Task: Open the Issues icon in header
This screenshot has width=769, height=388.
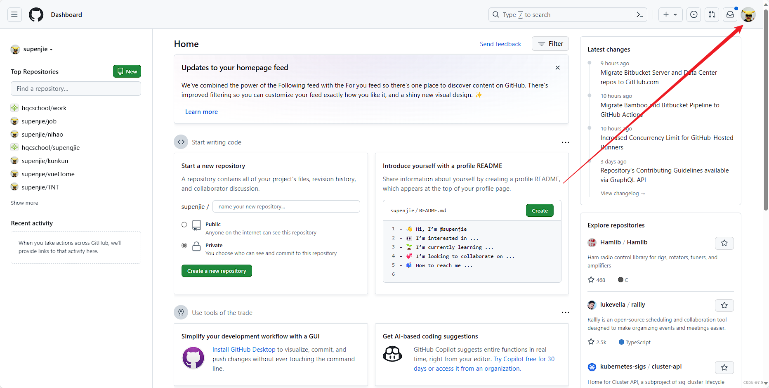Action: coord(694,15)
